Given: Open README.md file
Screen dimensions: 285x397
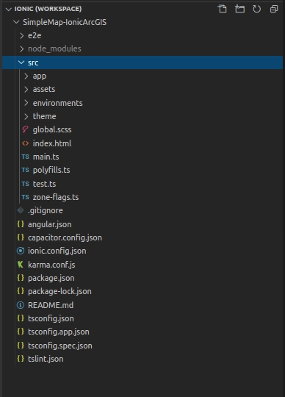Looking at the screenshot, I should [x=51, y=305].
